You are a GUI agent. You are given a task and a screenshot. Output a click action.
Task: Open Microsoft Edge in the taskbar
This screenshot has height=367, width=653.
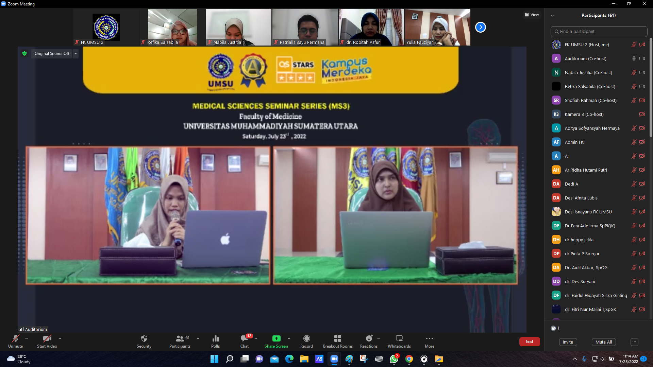point(289,359)
